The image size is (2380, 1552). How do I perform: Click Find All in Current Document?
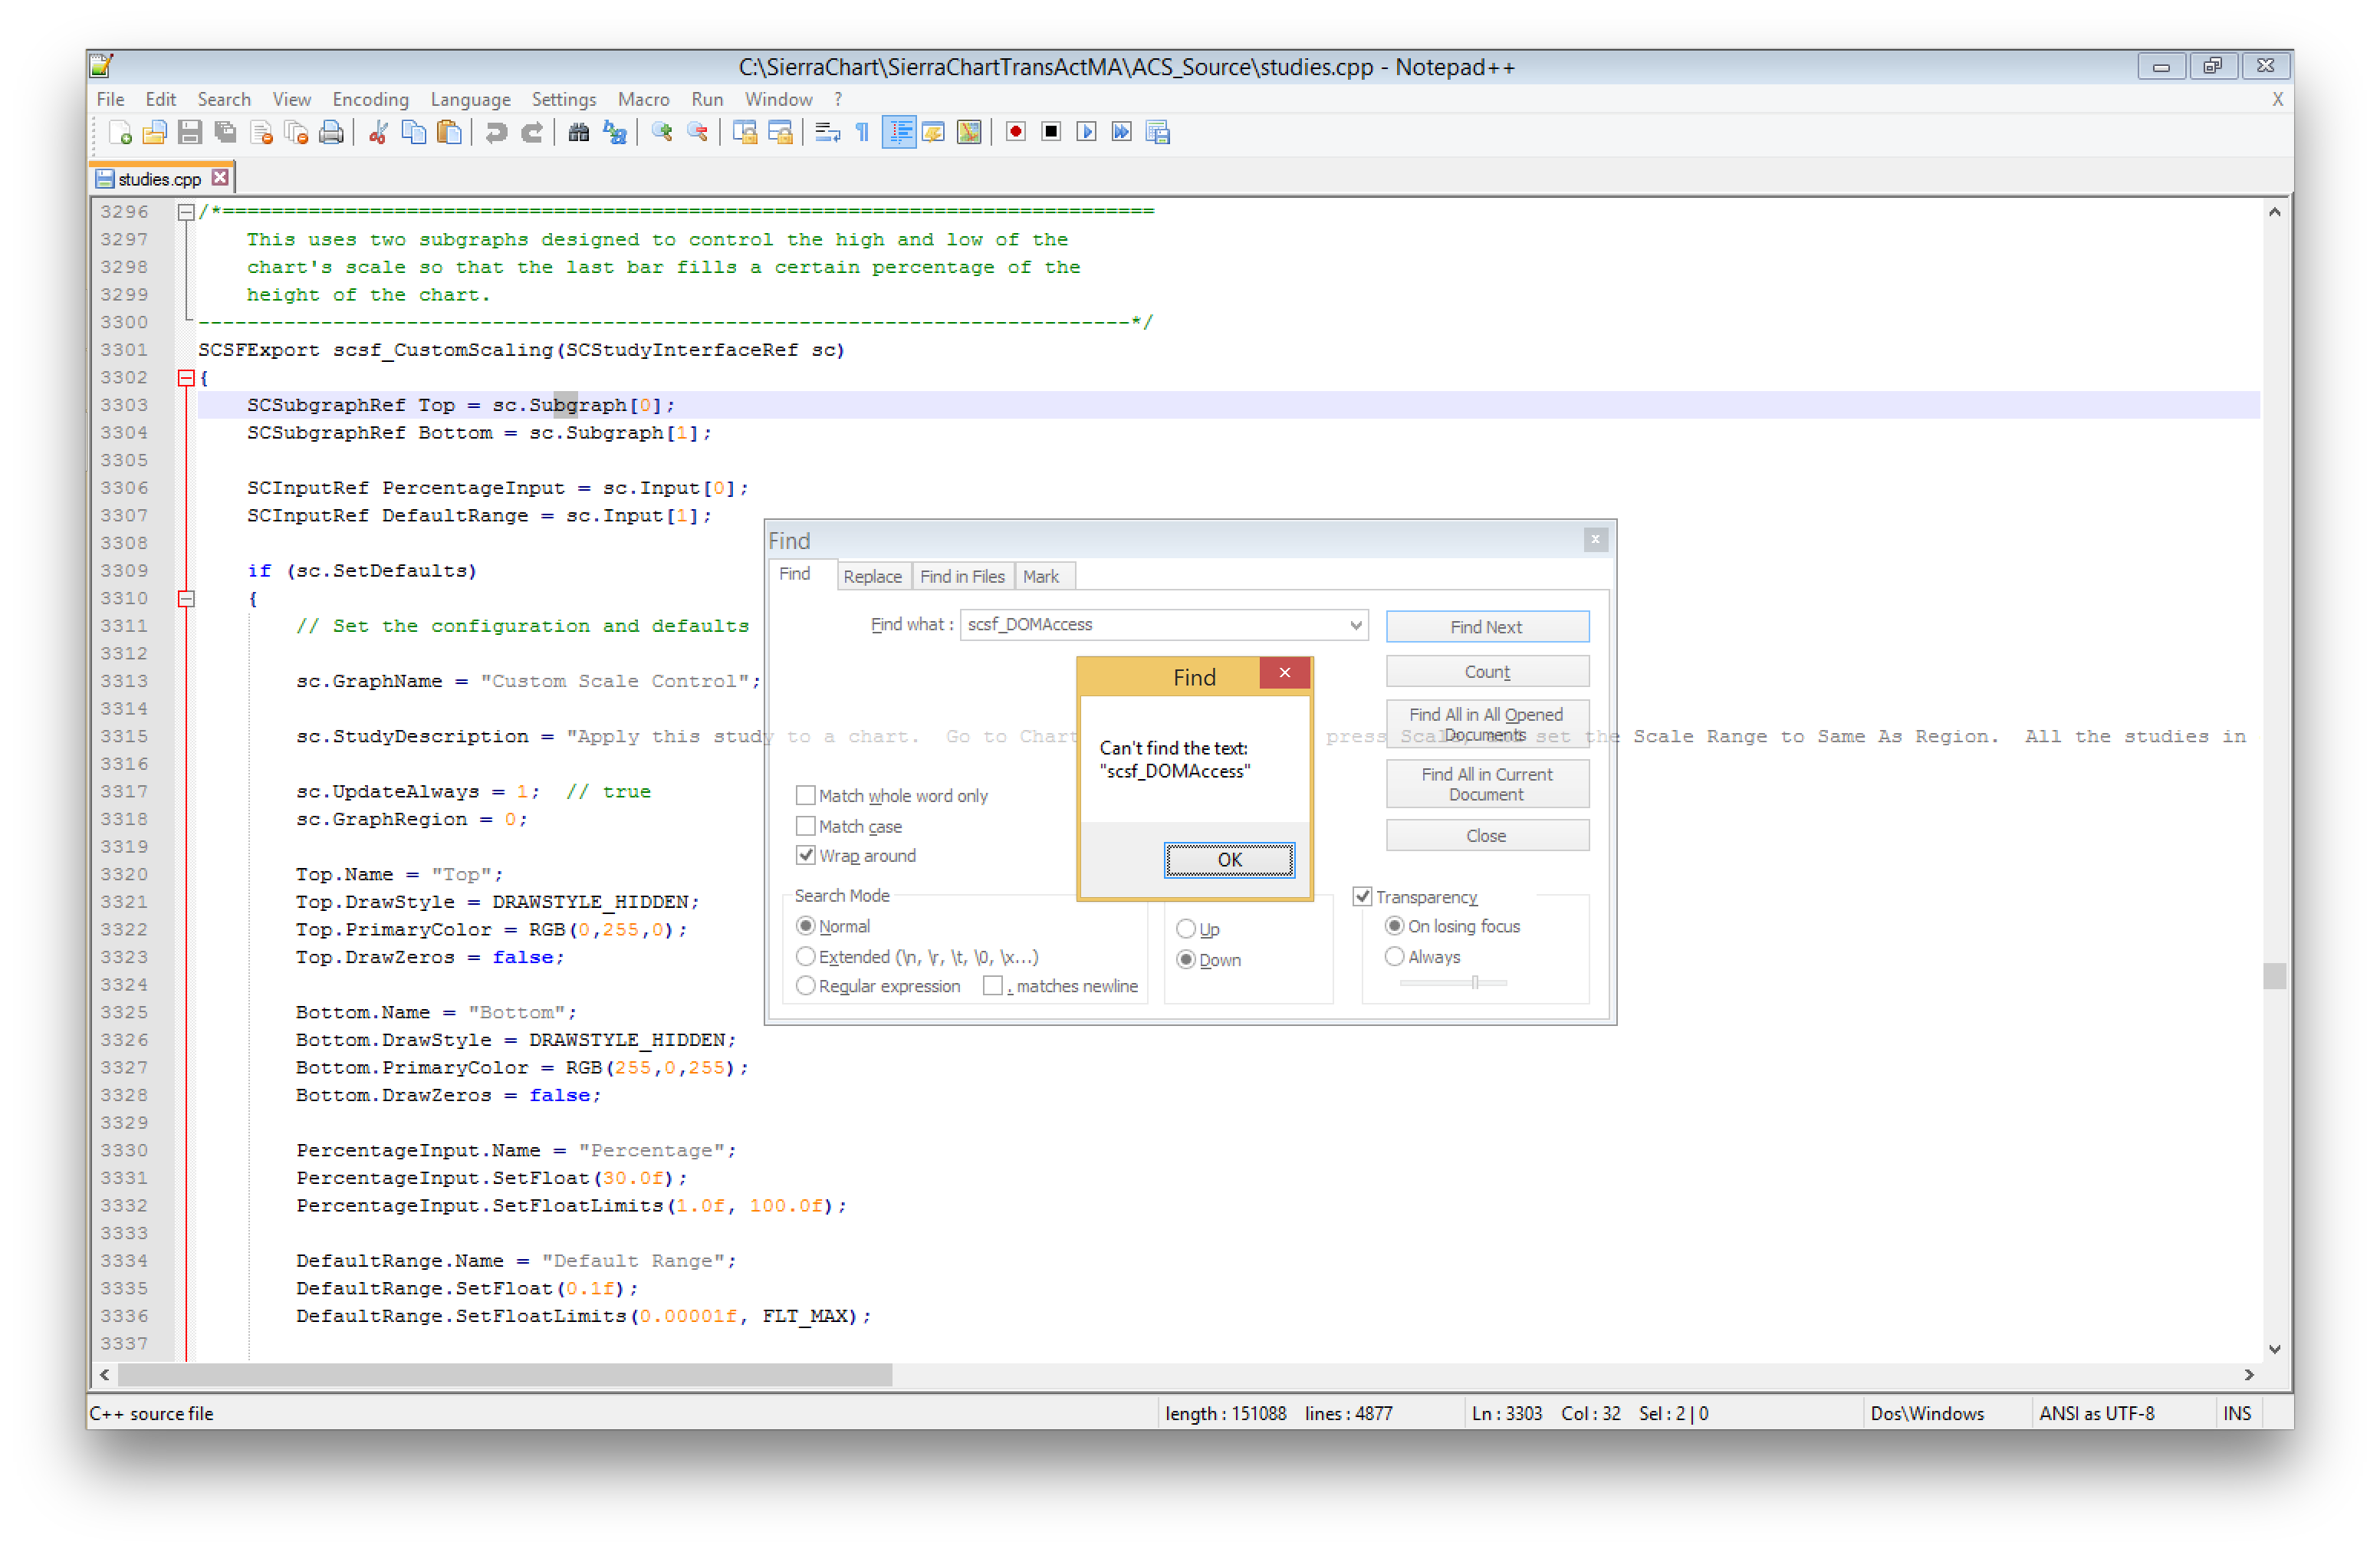point(1487,784)
